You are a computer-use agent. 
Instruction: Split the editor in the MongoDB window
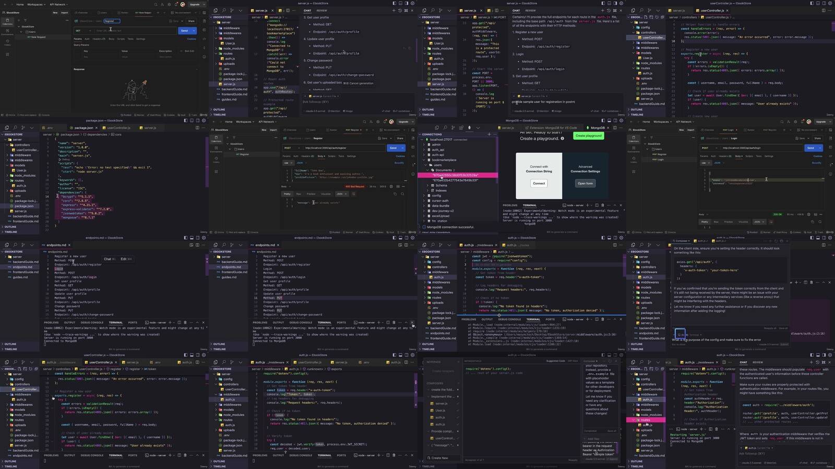(615, 128)
